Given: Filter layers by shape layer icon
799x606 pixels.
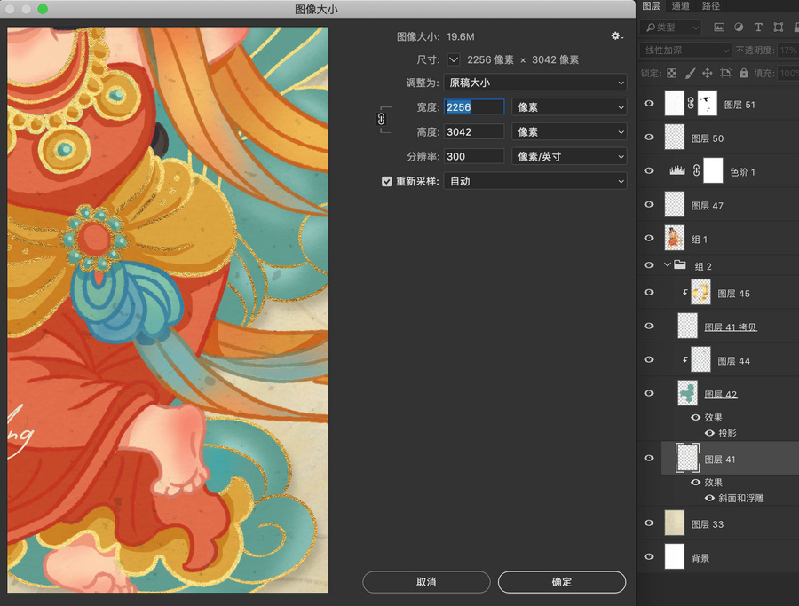Looking at the screenshot, I should pyautogui.click(x=778, y=28).
